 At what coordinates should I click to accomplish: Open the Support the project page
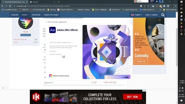click(51, 15)
